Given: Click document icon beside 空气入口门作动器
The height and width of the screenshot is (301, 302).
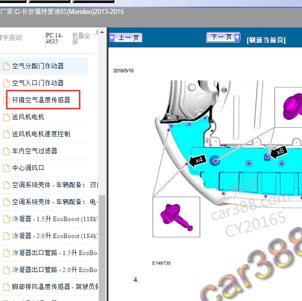Looking at the screenshot, I should point(6,83).
